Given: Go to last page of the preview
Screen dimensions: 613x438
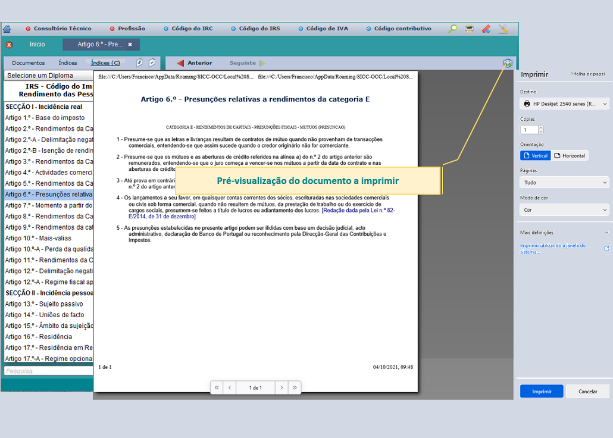Looking at the screenshot, I should (295, 387).
